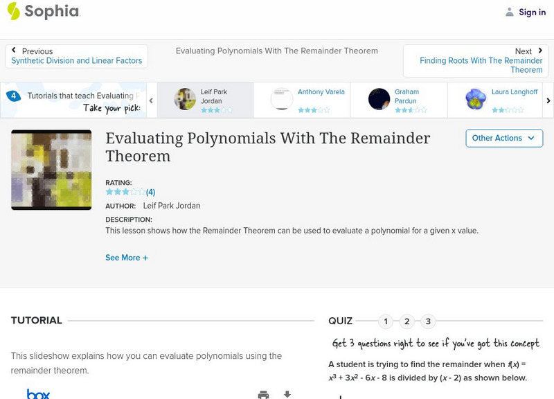Click the print icon in slideshow

tap(263, 394)
